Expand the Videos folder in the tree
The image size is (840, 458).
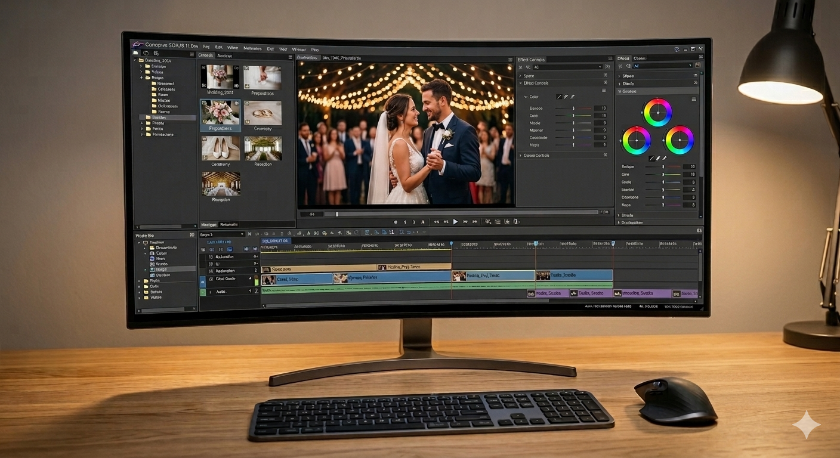[142, 72]
